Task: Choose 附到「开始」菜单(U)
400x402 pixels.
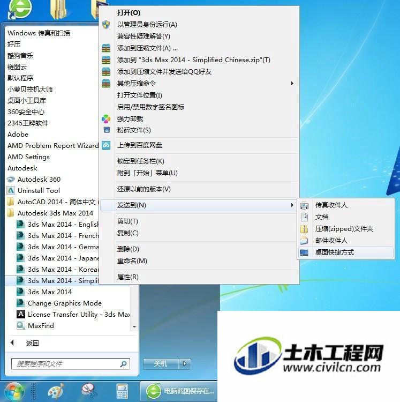Action: pyautogui.click(x=147, y=173)
